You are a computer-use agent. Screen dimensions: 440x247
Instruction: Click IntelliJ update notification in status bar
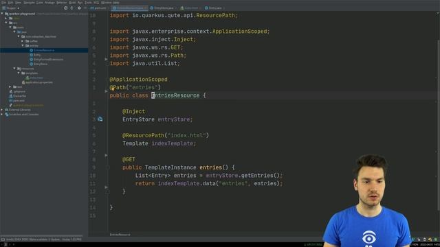tap(43, 239)
